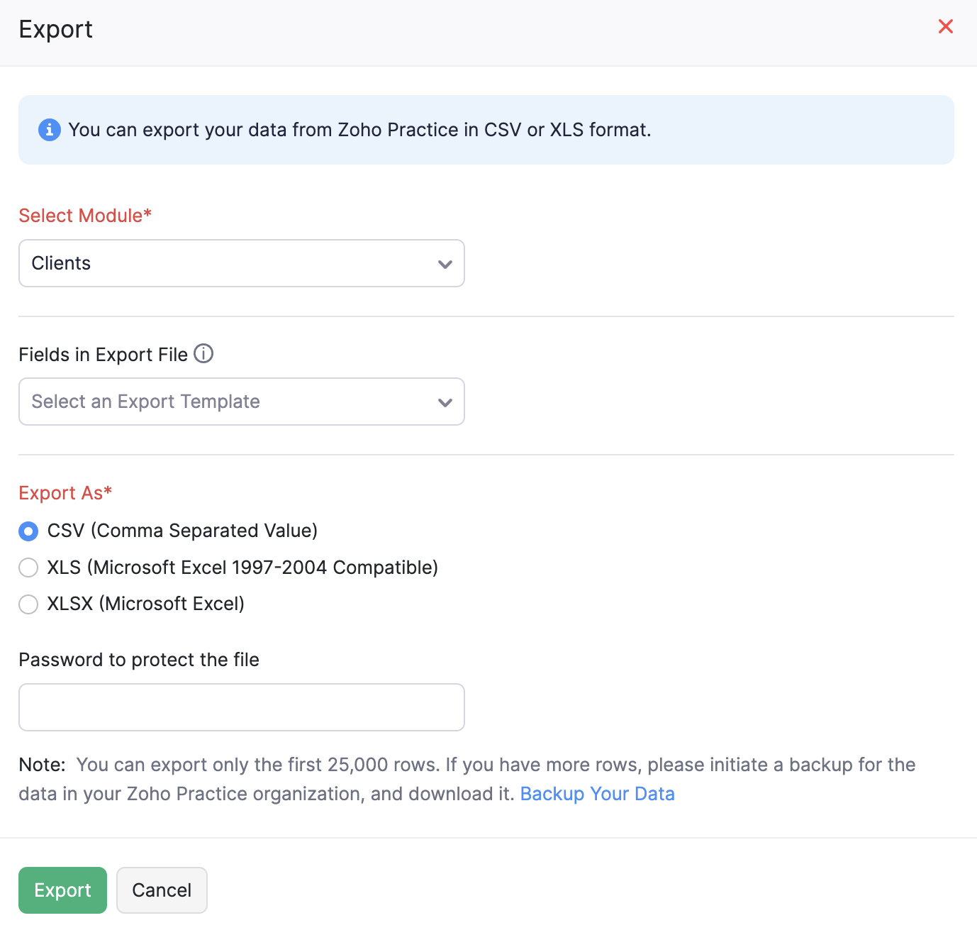Click the Cancel button
Viewport: 977px width, 935px height.
(x=162, y=890)
